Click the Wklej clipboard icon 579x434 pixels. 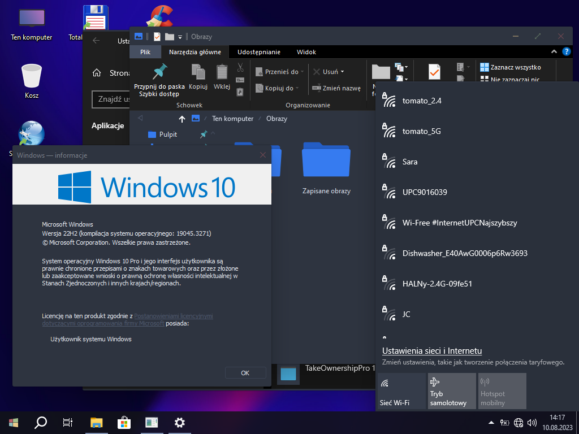tap(222, 72)
